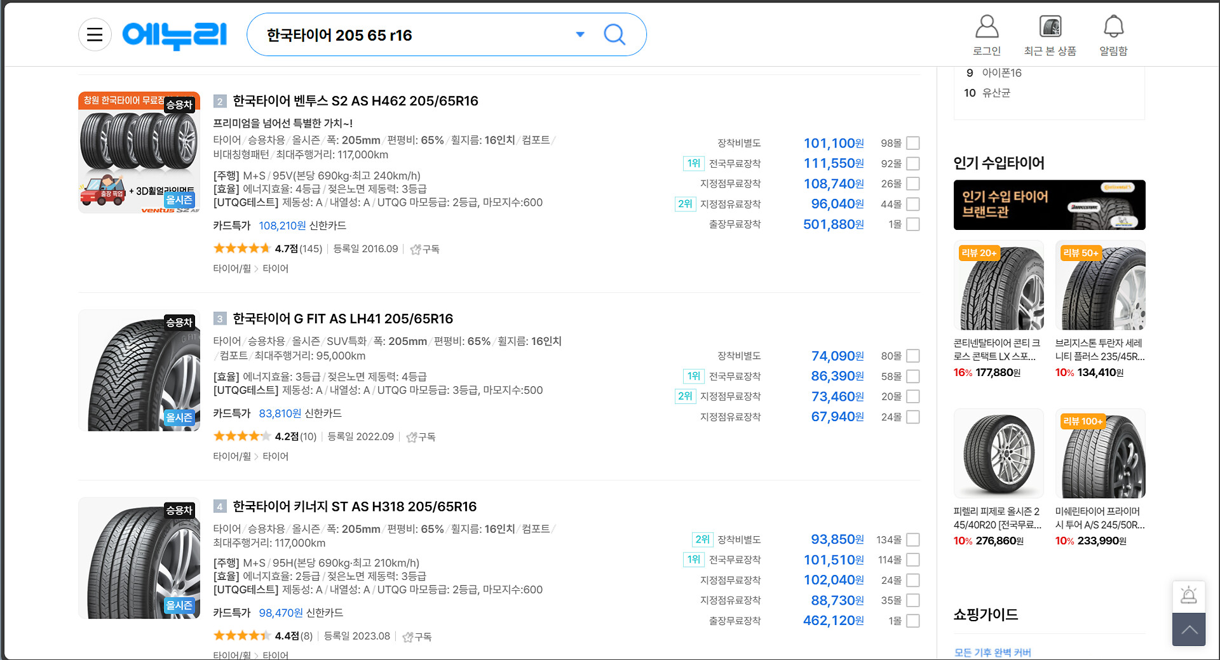Check the 86,390원 offer checkbox

point(913,377)
